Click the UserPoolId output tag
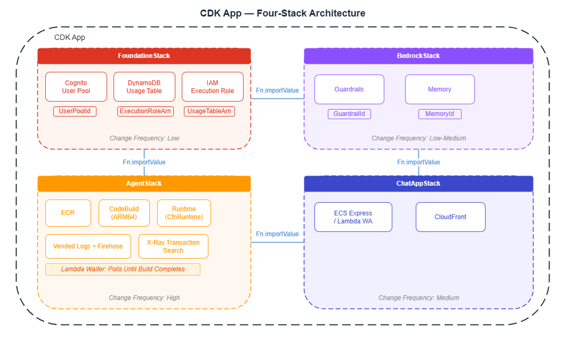The height and width of the screenshot is (341, 565). 75,111
